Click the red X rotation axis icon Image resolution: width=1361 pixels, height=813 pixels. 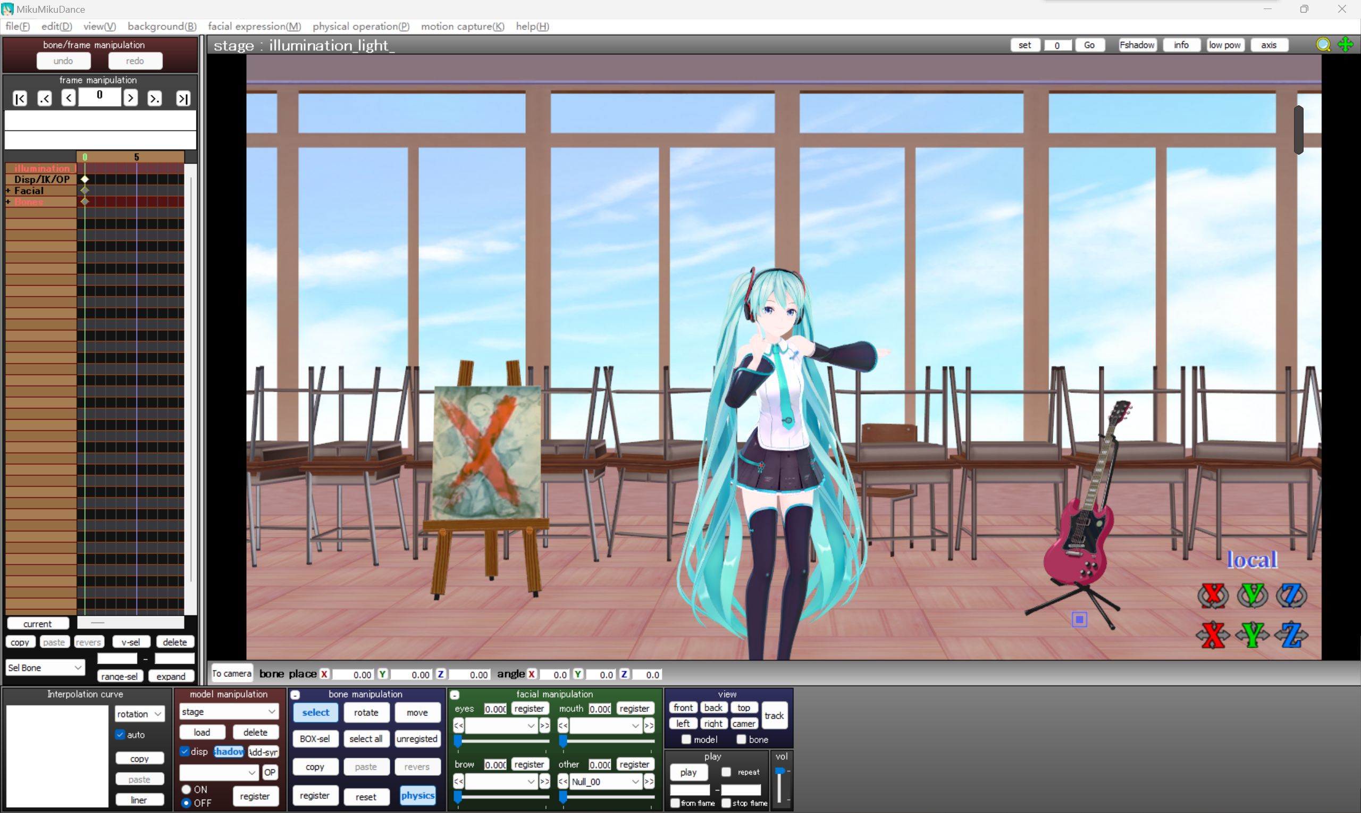click(x=1213, y=596)
